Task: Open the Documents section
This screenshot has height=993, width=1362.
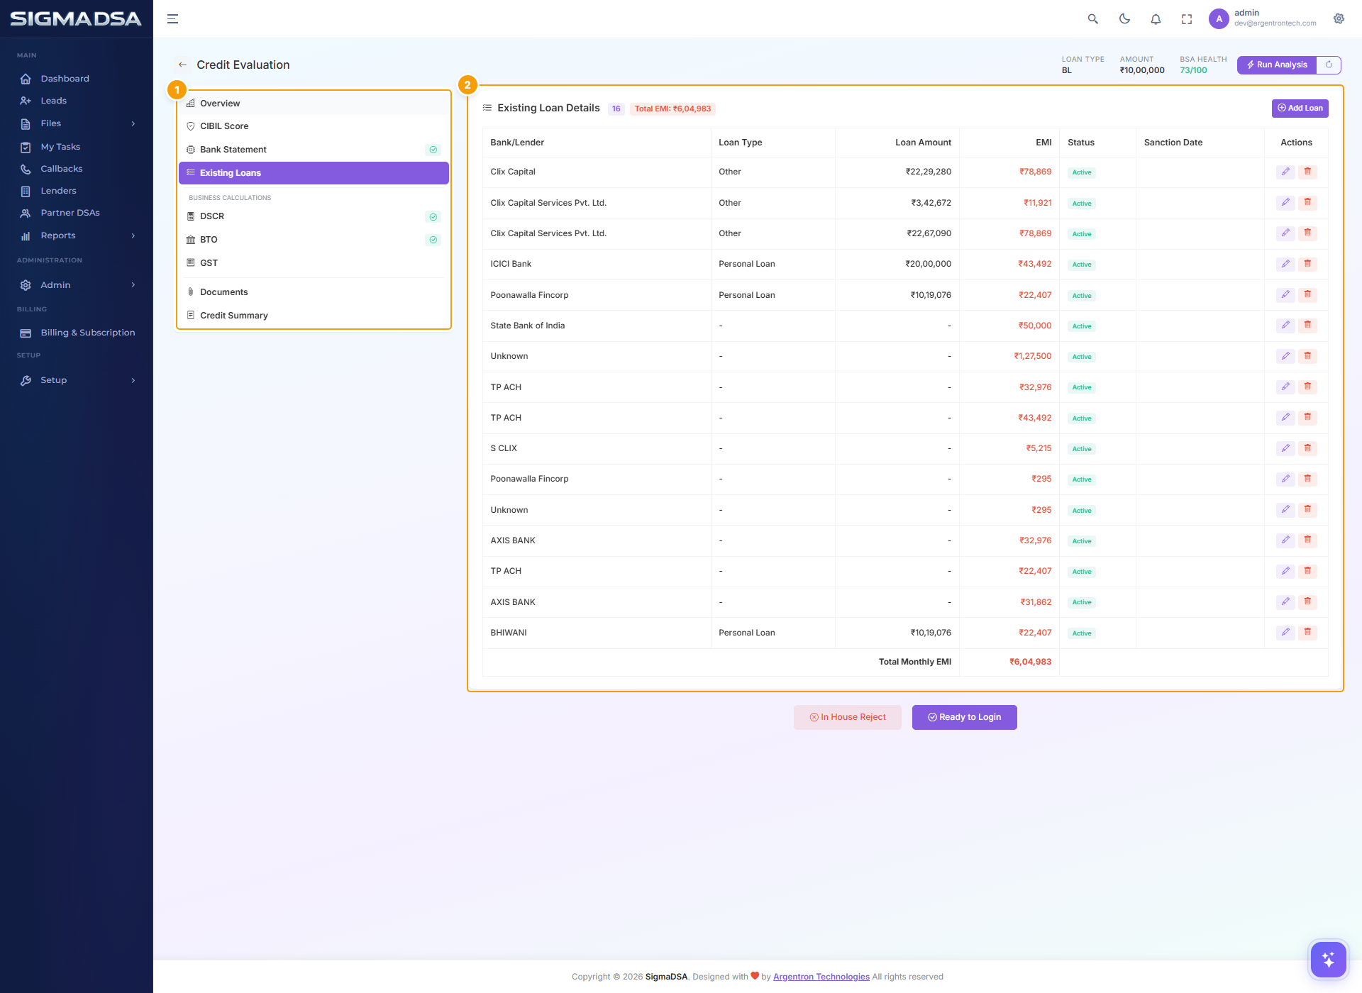Action: tap(314, 292)
